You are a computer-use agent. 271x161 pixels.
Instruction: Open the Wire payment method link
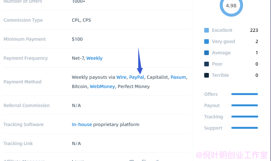pyautogui.click(x=121, y=77)
